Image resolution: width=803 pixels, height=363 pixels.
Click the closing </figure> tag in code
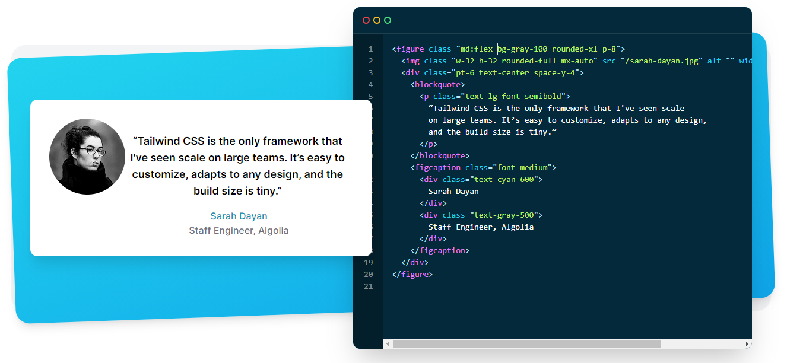[x=412, y=275]
